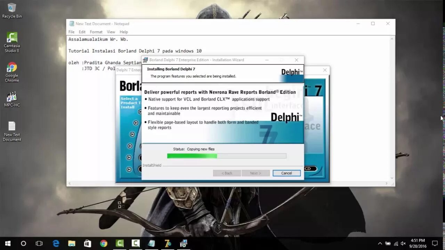The image size is (445, 250).
Task: Open File Explorer from the taskbar
Action: click(x=72, y=243)
